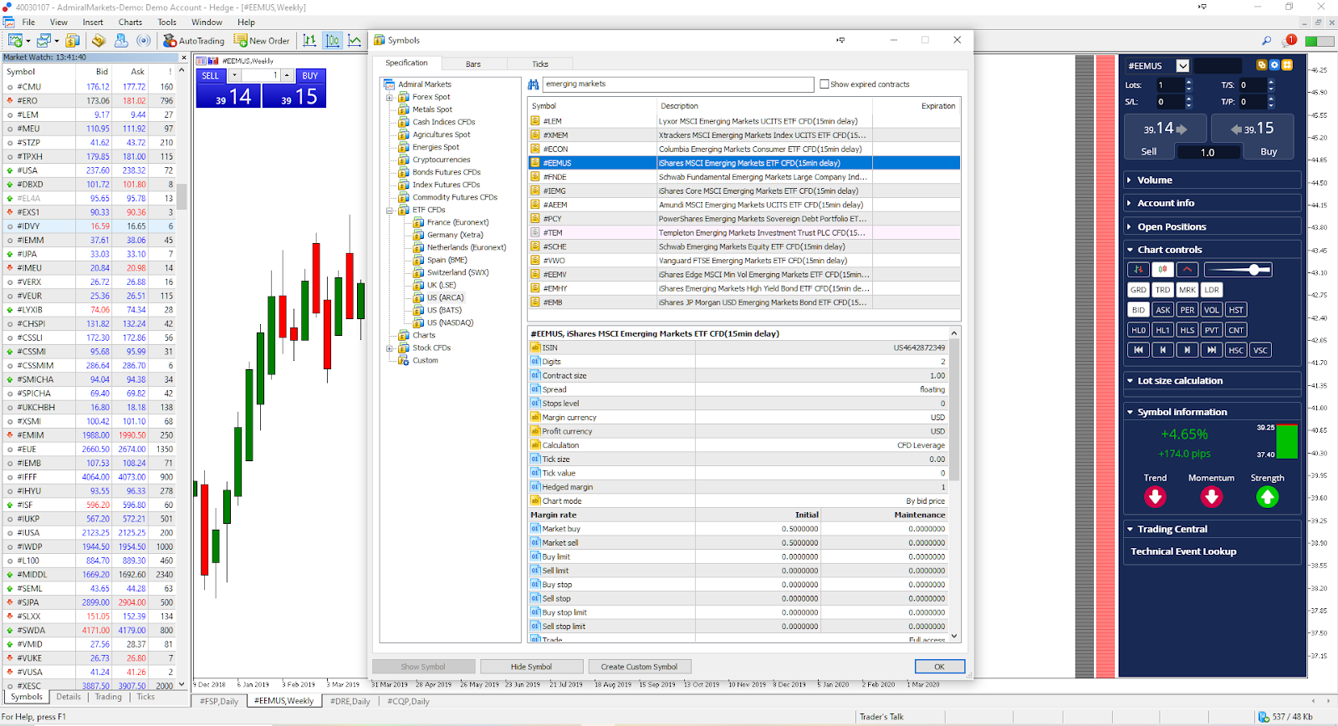The image size is (1338, 726).
Task: Click the search magnifier icon in toolbar
Action: (x=1266, y=40)
